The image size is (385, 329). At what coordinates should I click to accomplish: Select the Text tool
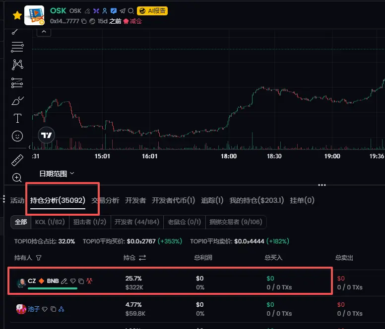tap(17, 118)
